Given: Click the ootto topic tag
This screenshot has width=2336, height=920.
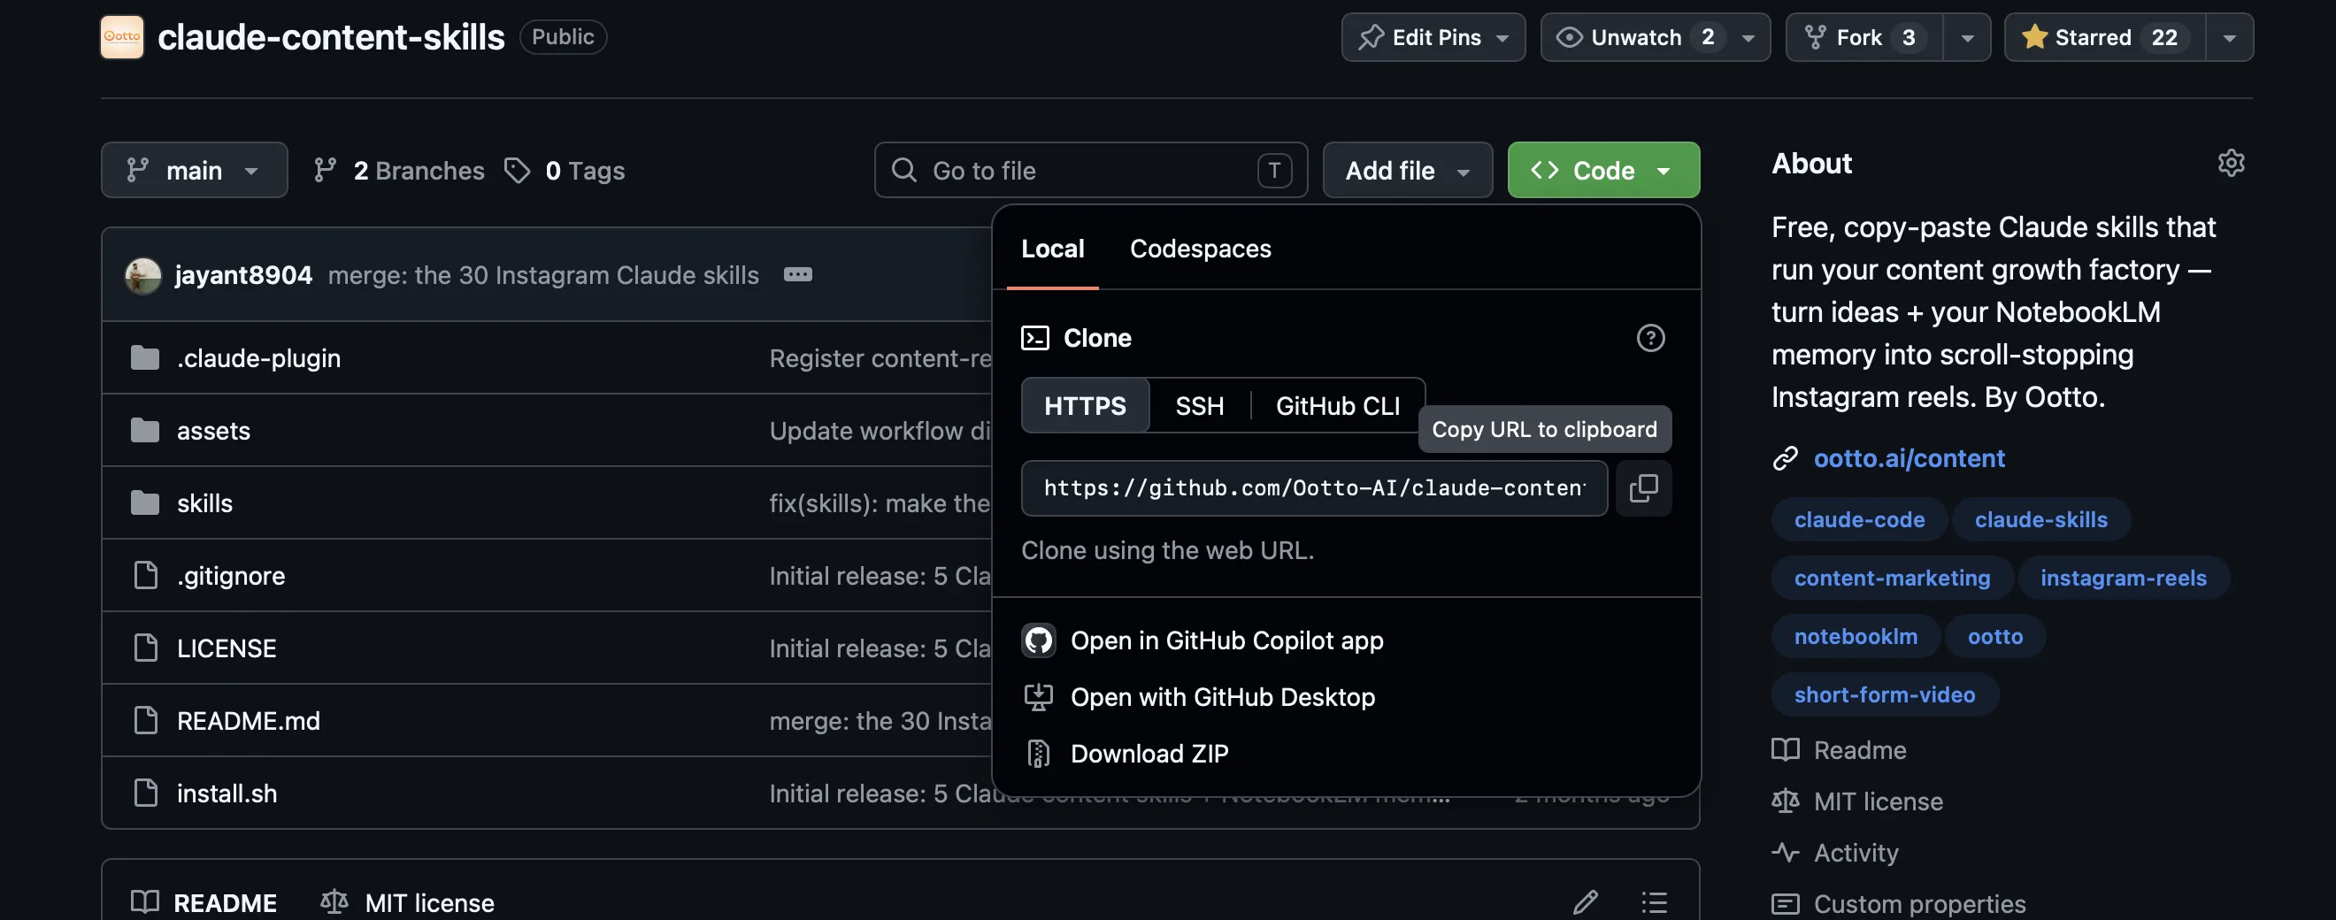Looking at the screenshot, I should point(1995,636).
